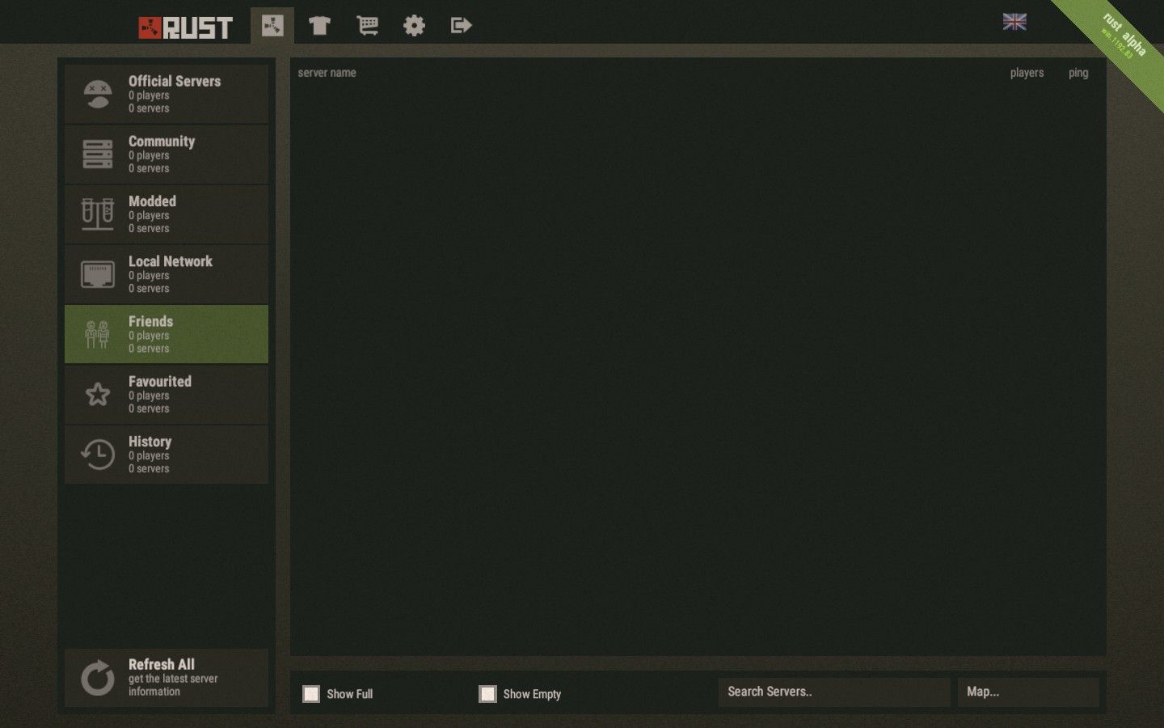Open the settings gear icon
The width and height of the screenshot is (1164, 728).
(414, 26)
